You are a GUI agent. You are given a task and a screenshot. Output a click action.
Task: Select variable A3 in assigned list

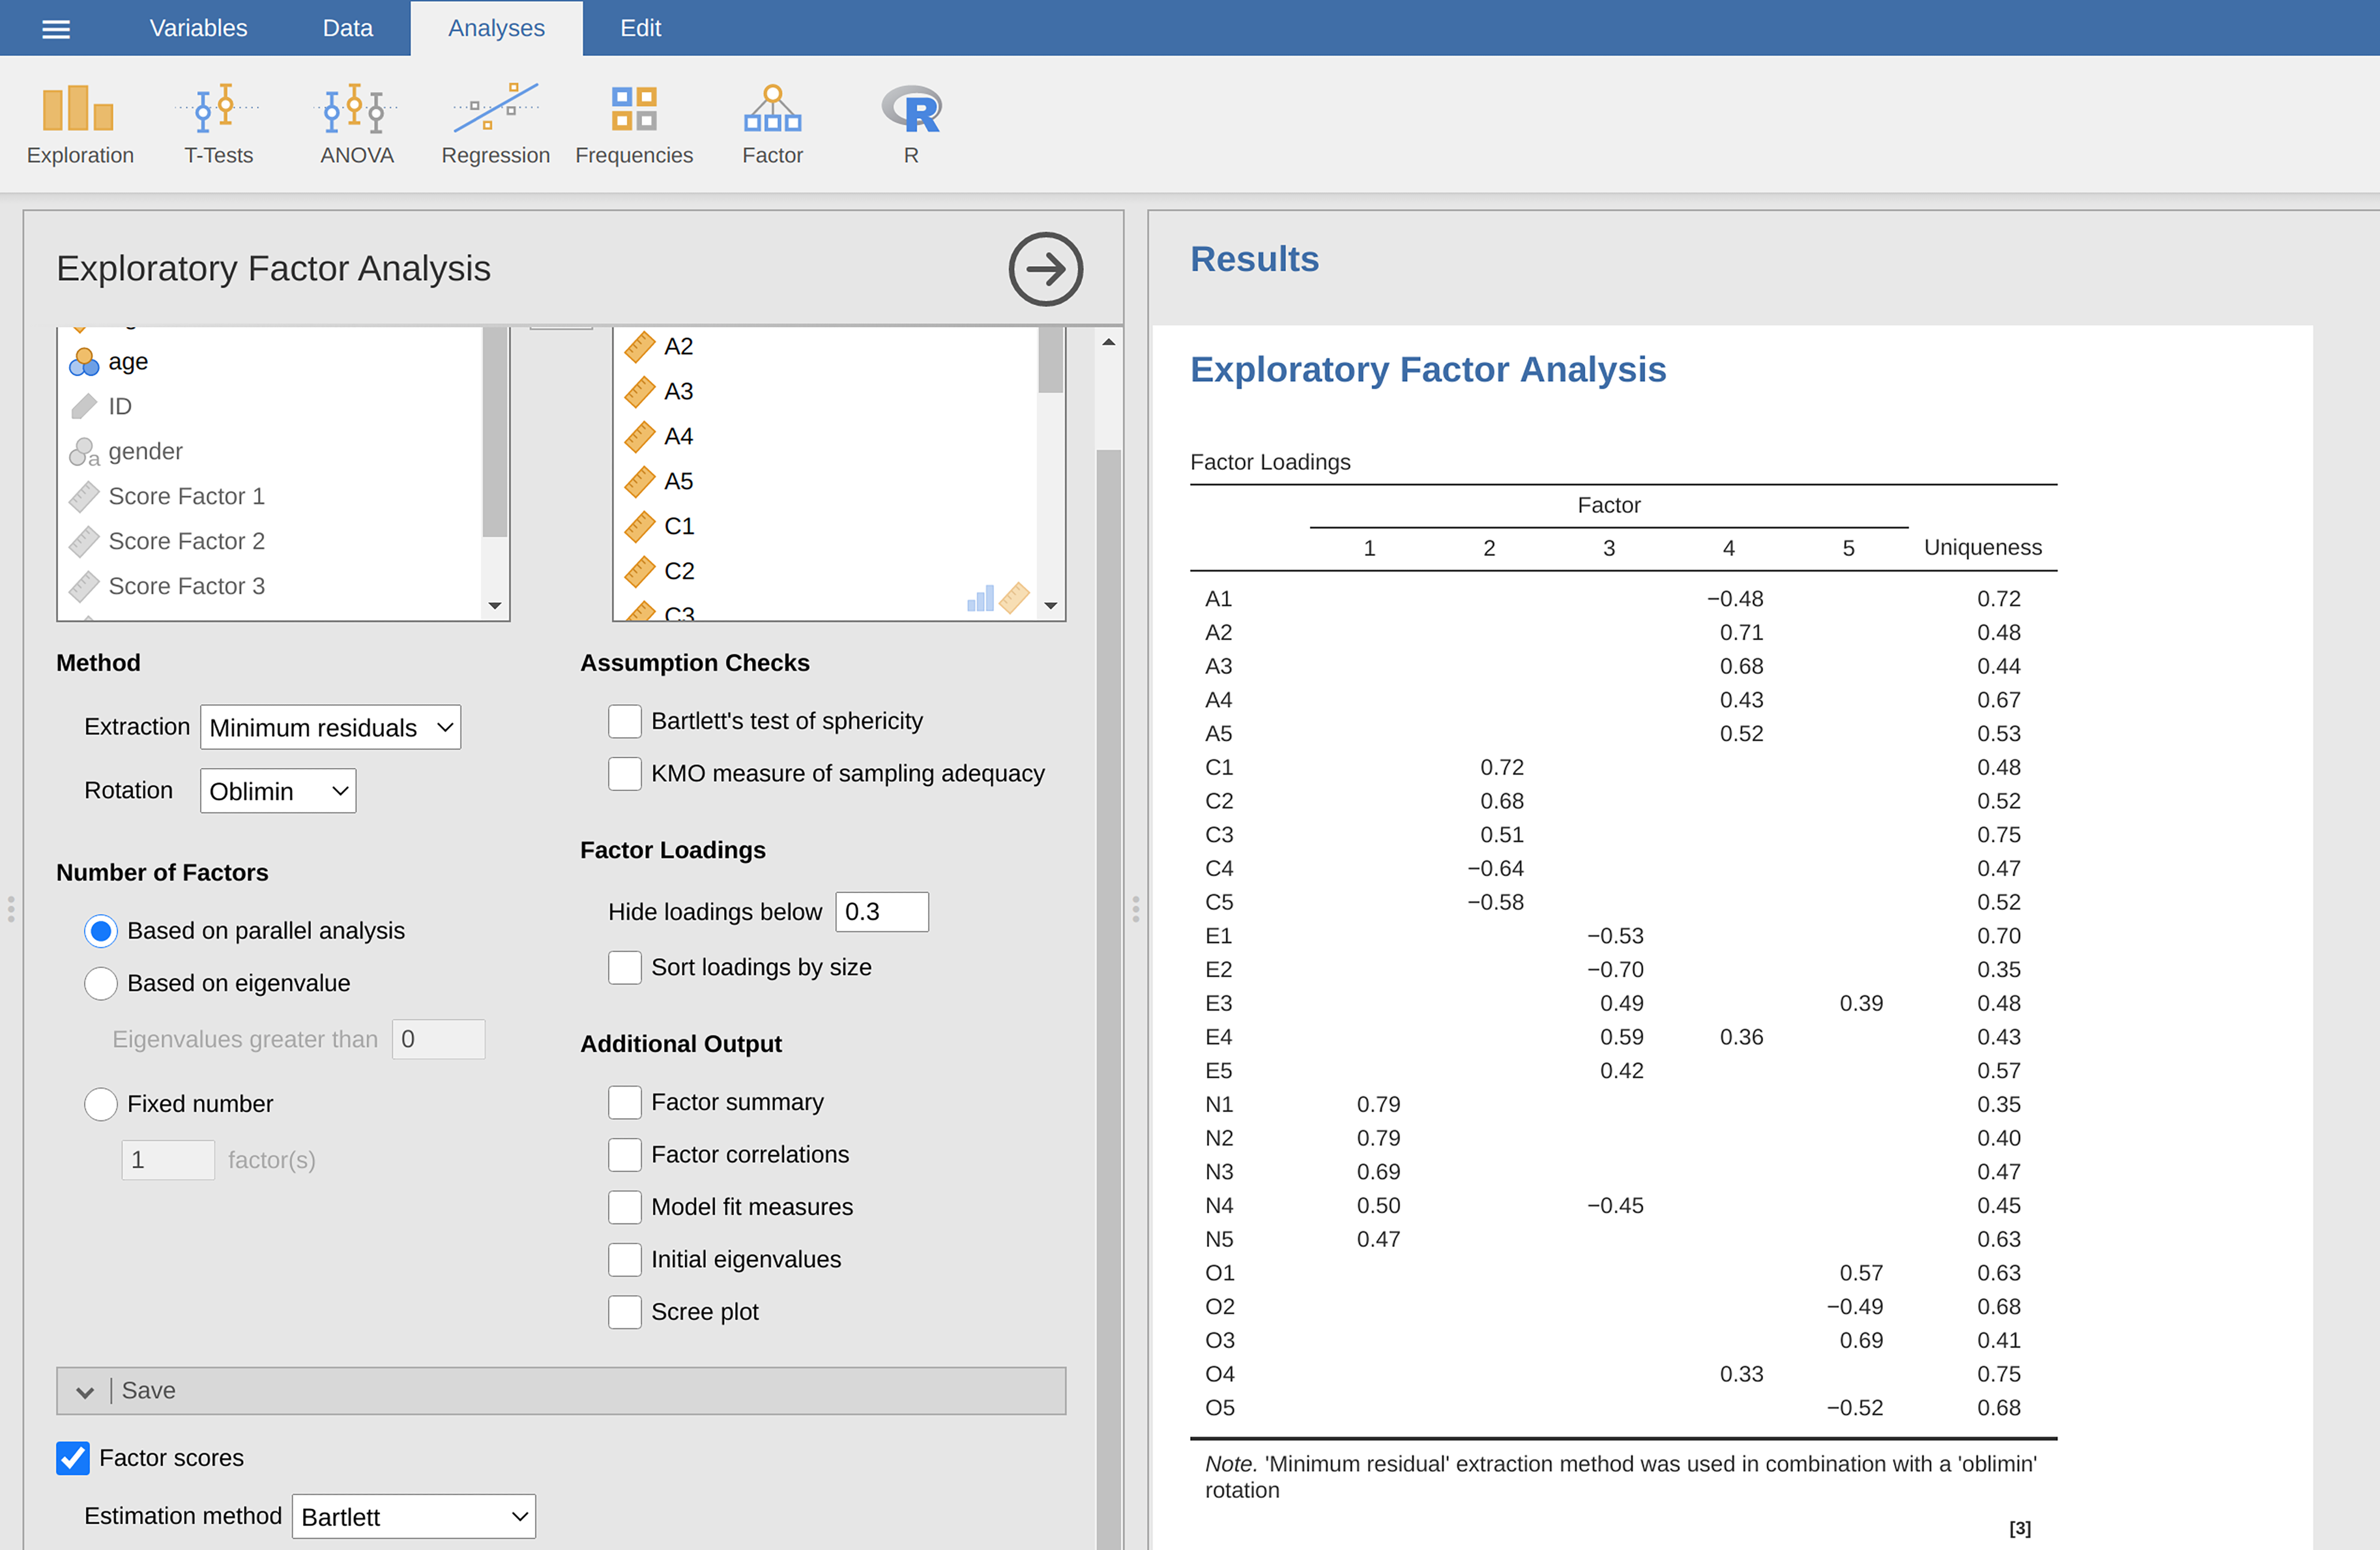click(x=825, y=391)
